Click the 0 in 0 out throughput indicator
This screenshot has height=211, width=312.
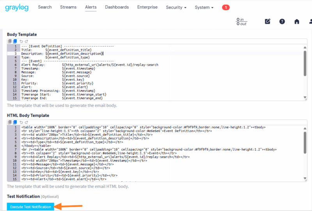tap(241, 21)
